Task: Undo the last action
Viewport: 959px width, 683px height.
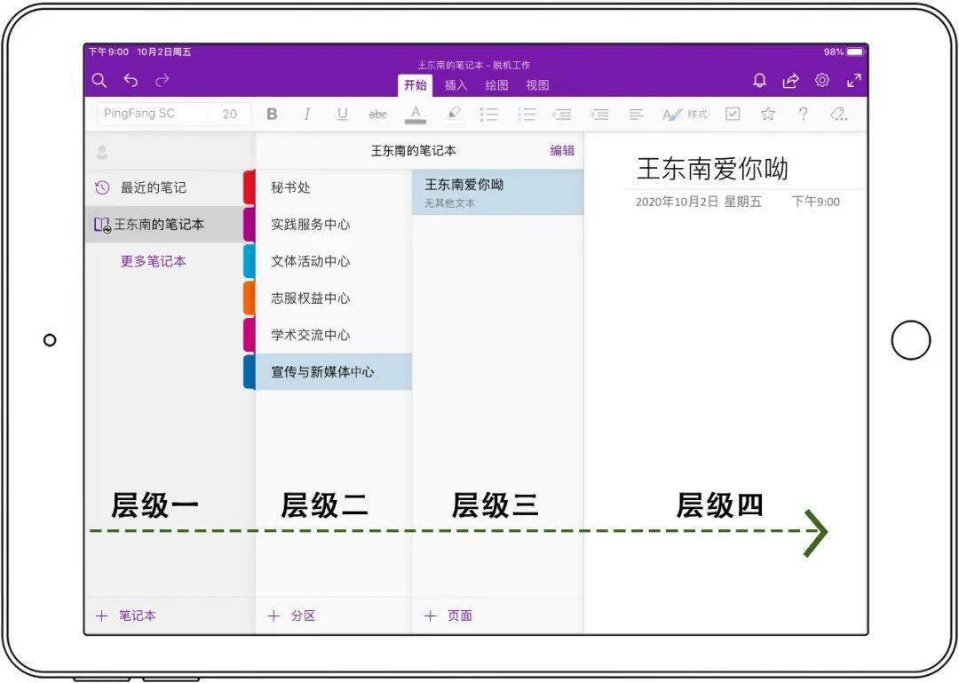Action: pyautogui.click(x=131, y=80)
